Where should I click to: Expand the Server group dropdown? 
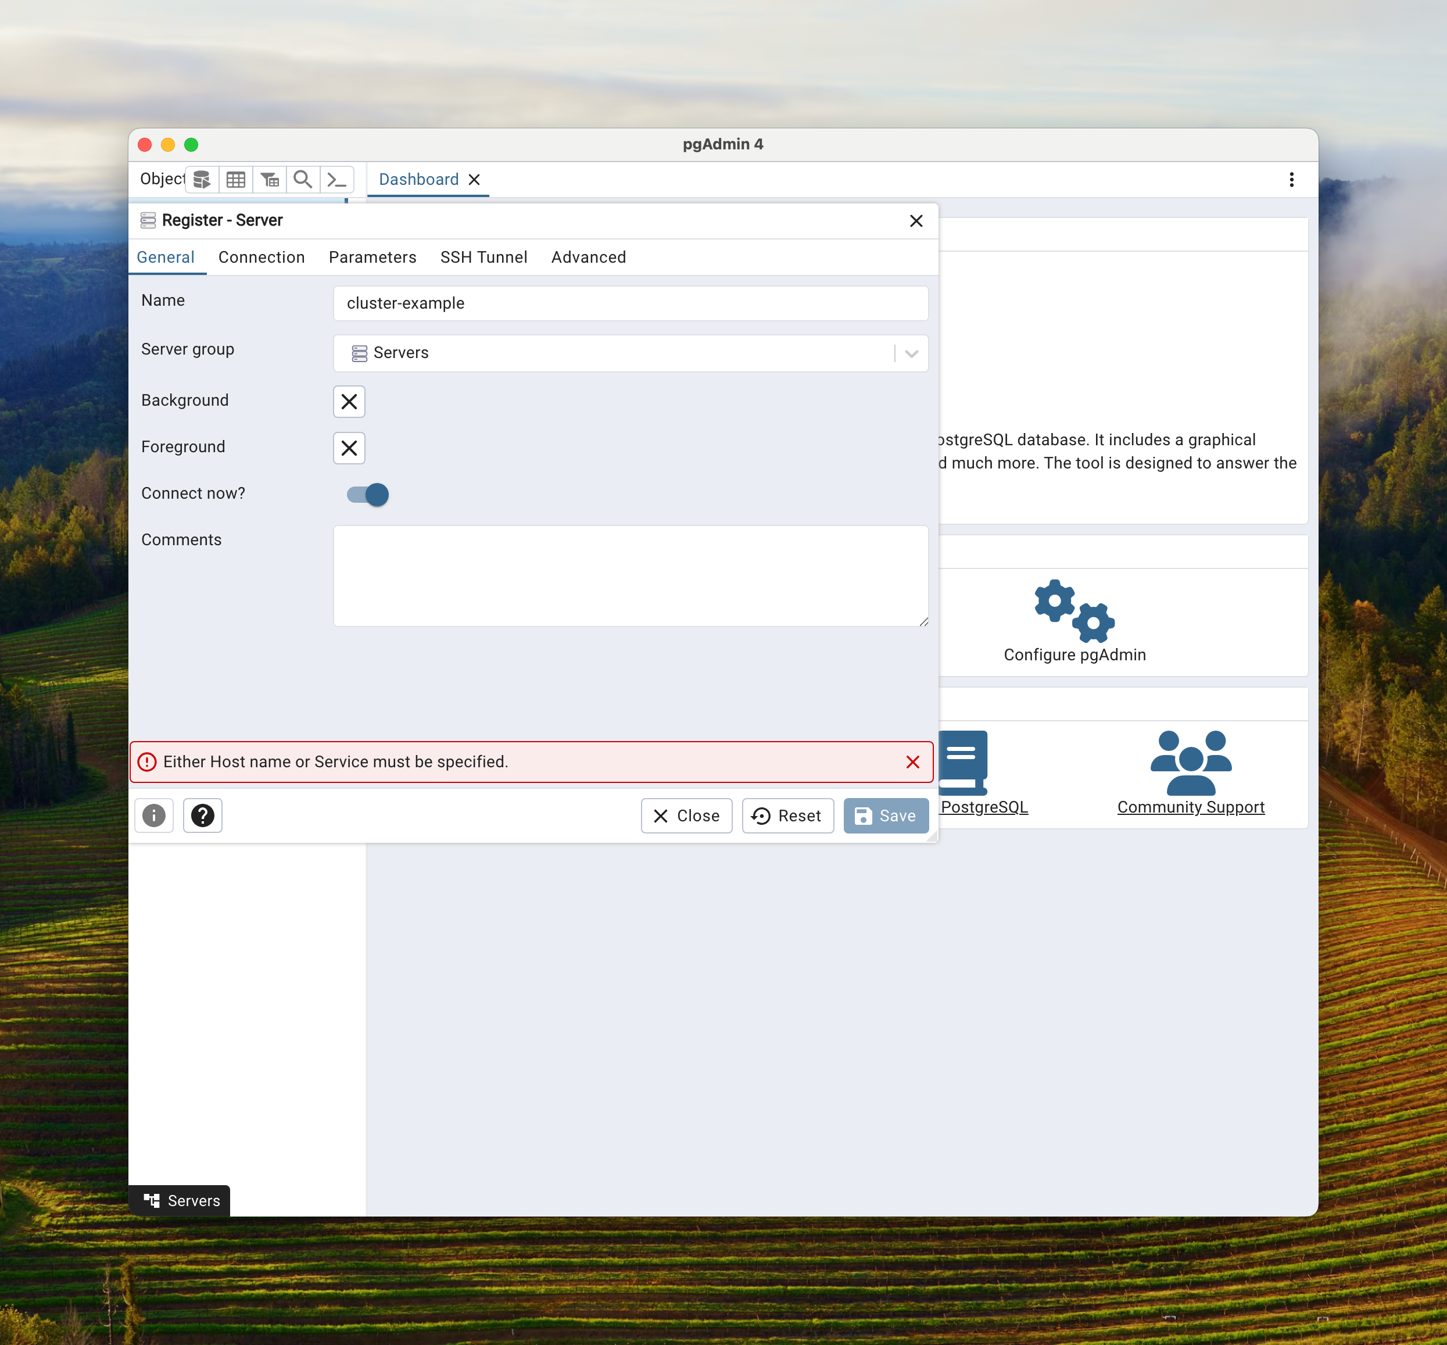pyautogui.click(x=911, y=354)
